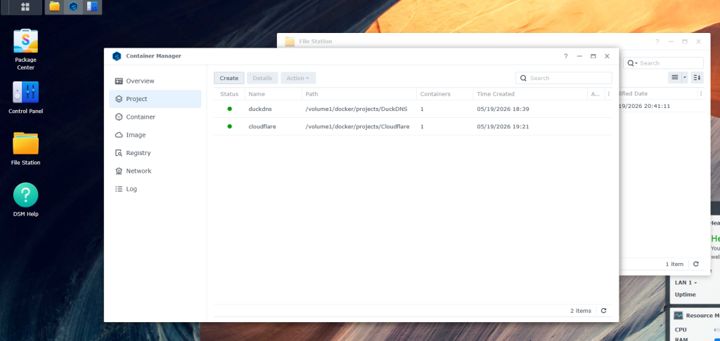The height and width of the screenshot is (341, 720).
Task: Select the Project sidebar item
Action: pos(155,98)
